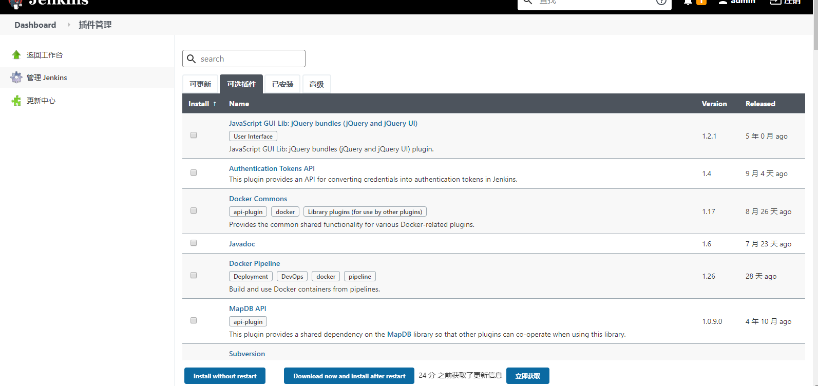Go to the 高级 tab
The width and height of the screenshot is (818, 386).
click(x=317, y=84)
